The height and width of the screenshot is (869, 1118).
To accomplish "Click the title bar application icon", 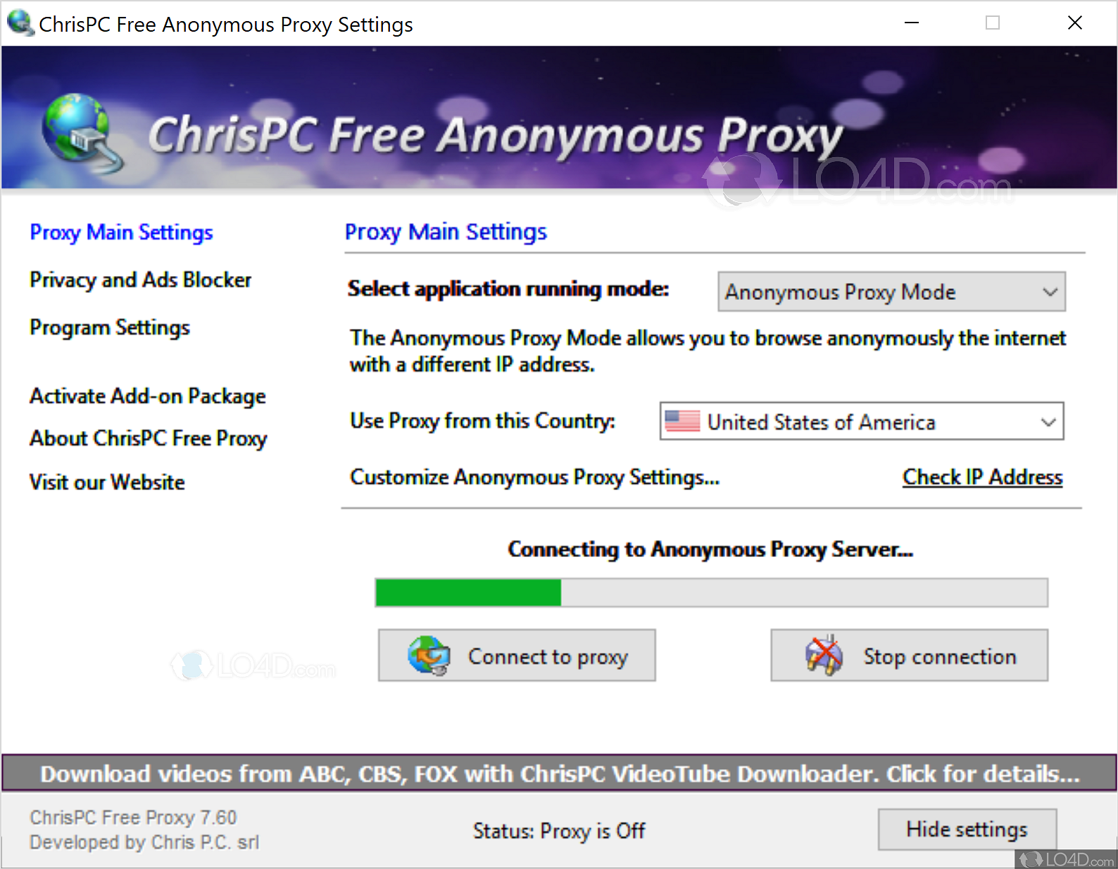I will pos(20,23).
